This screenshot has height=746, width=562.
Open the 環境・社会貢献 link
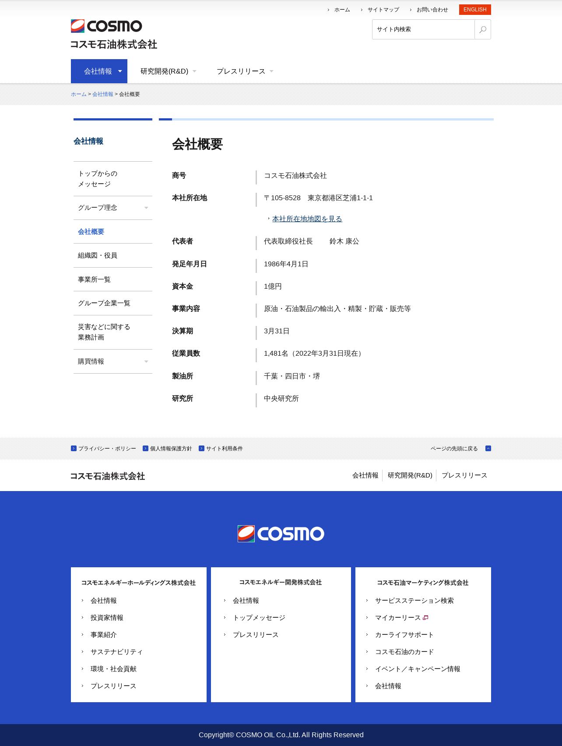pos(113,669)
